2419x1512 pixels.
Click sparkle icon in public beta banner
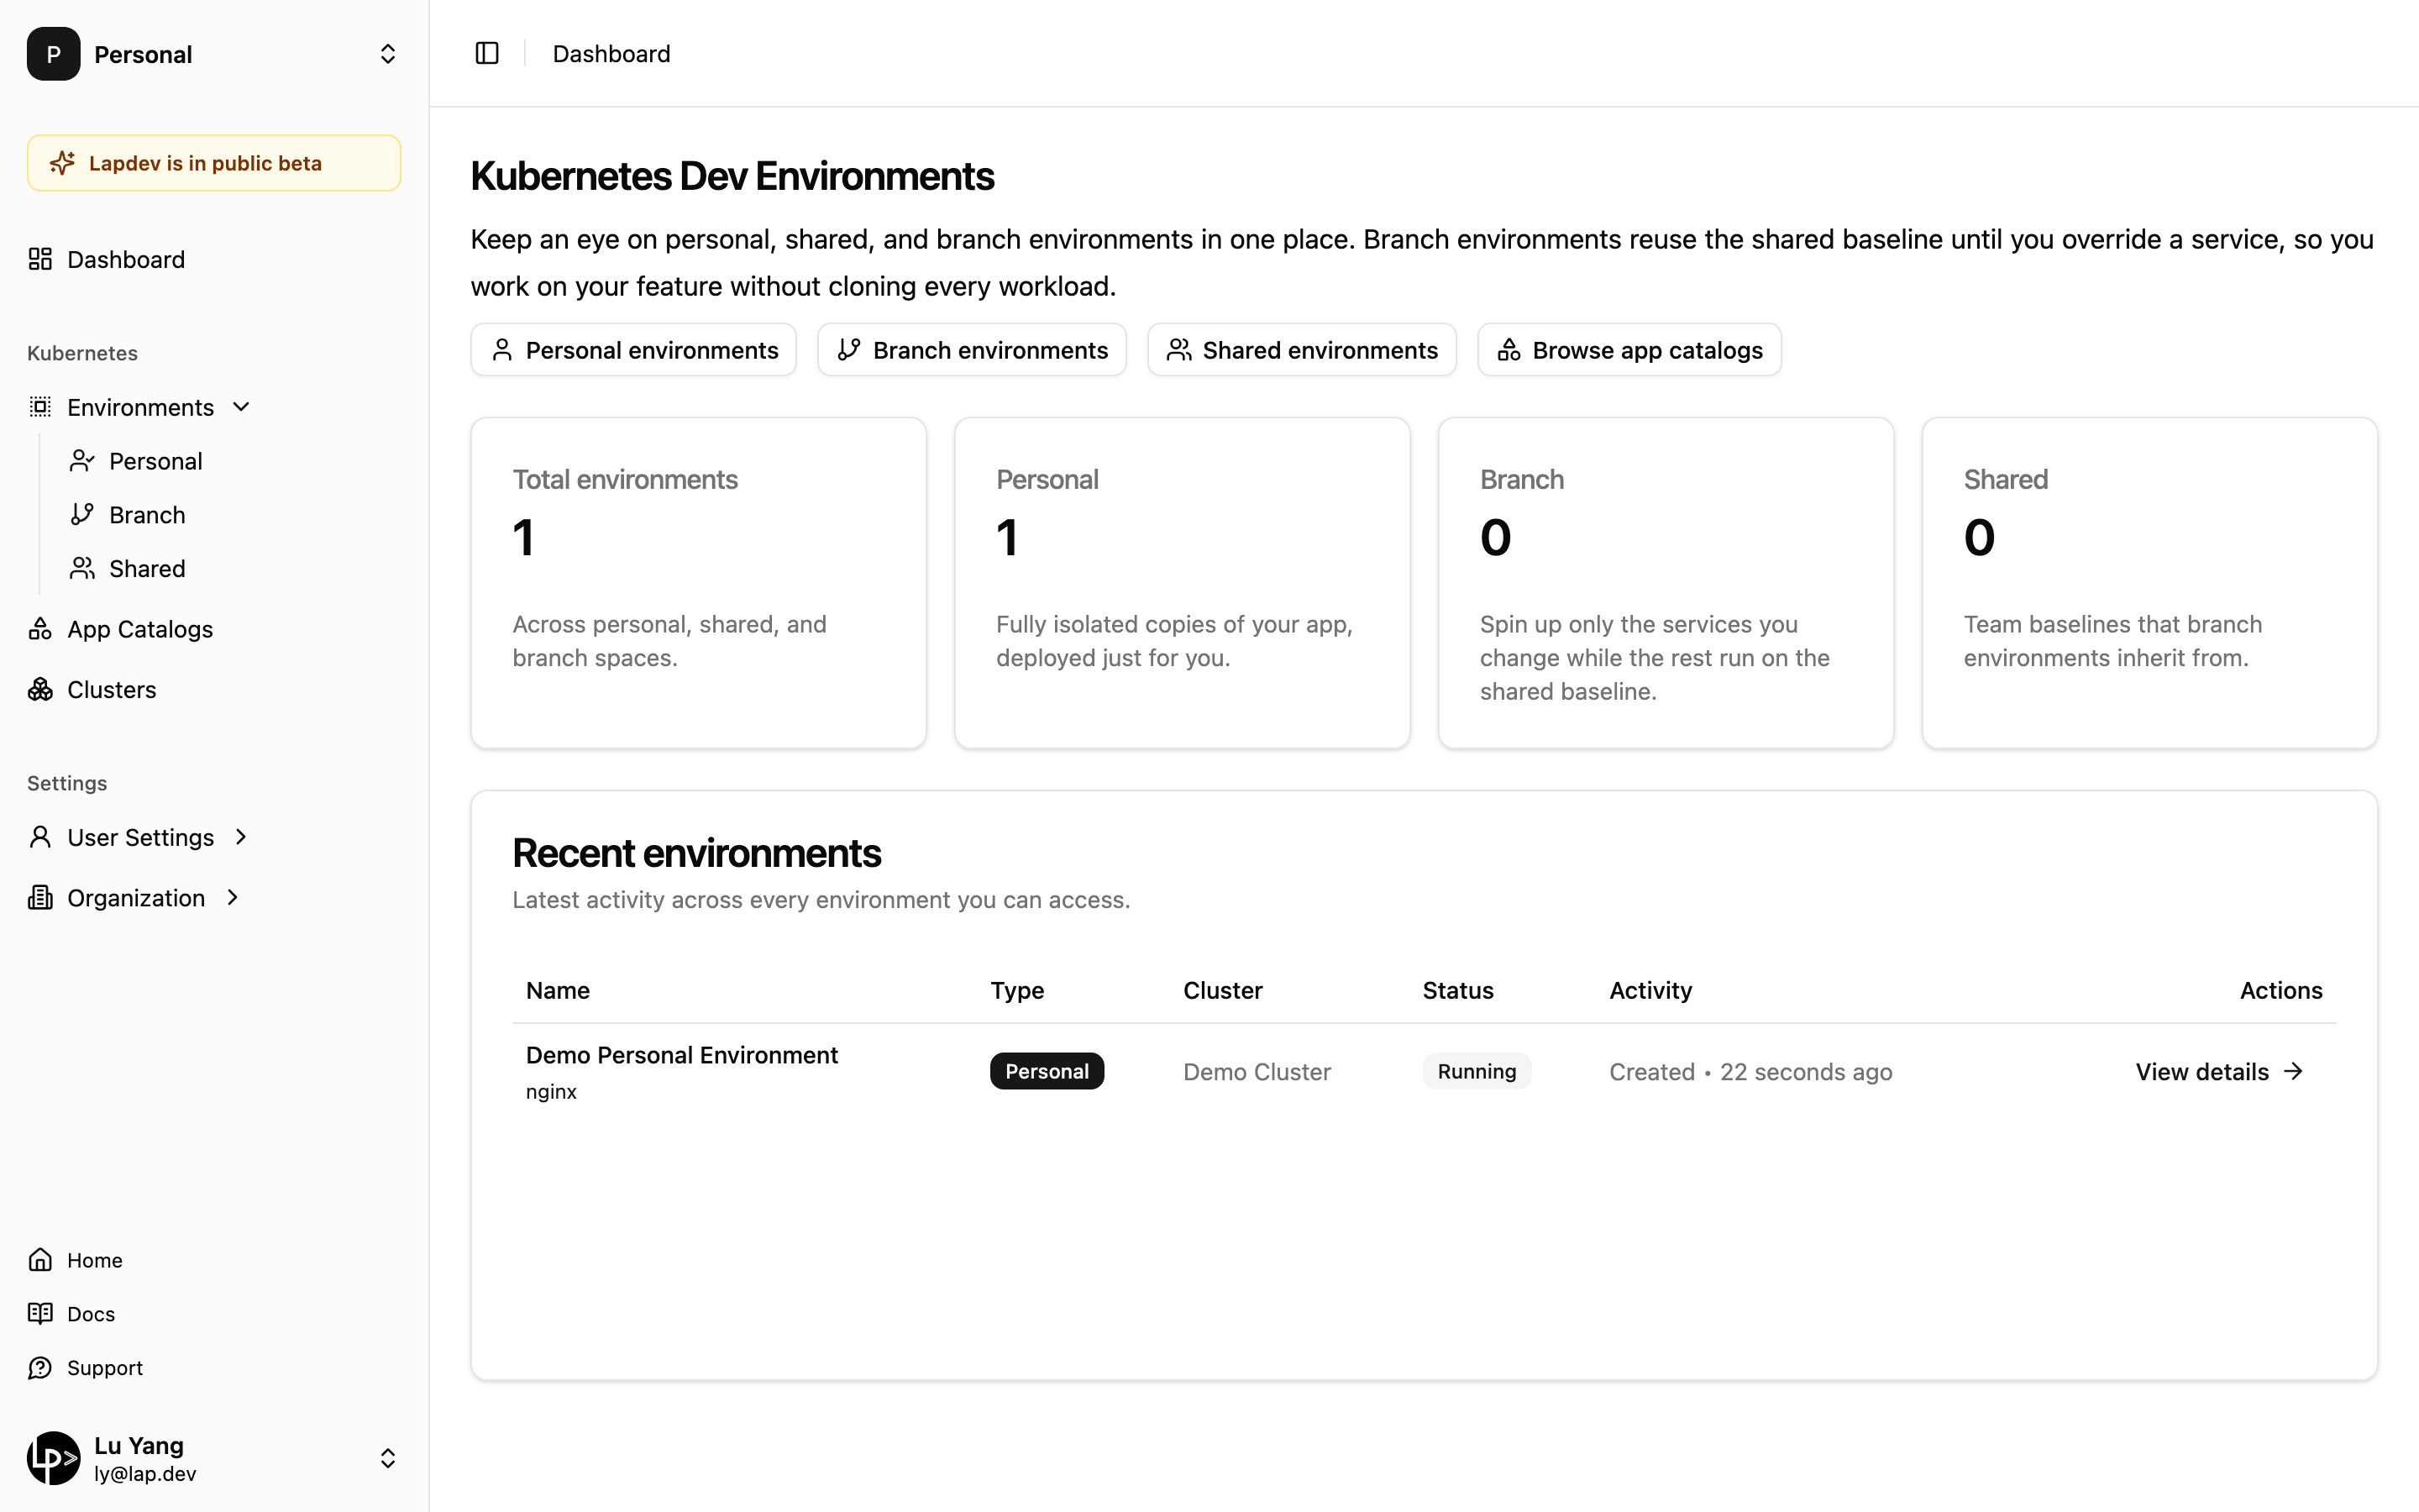click(62, 163)
